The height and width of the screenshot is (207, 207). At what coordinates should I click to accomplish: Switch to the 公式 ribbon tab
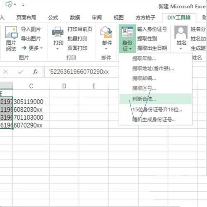click(x=53, y=18)
